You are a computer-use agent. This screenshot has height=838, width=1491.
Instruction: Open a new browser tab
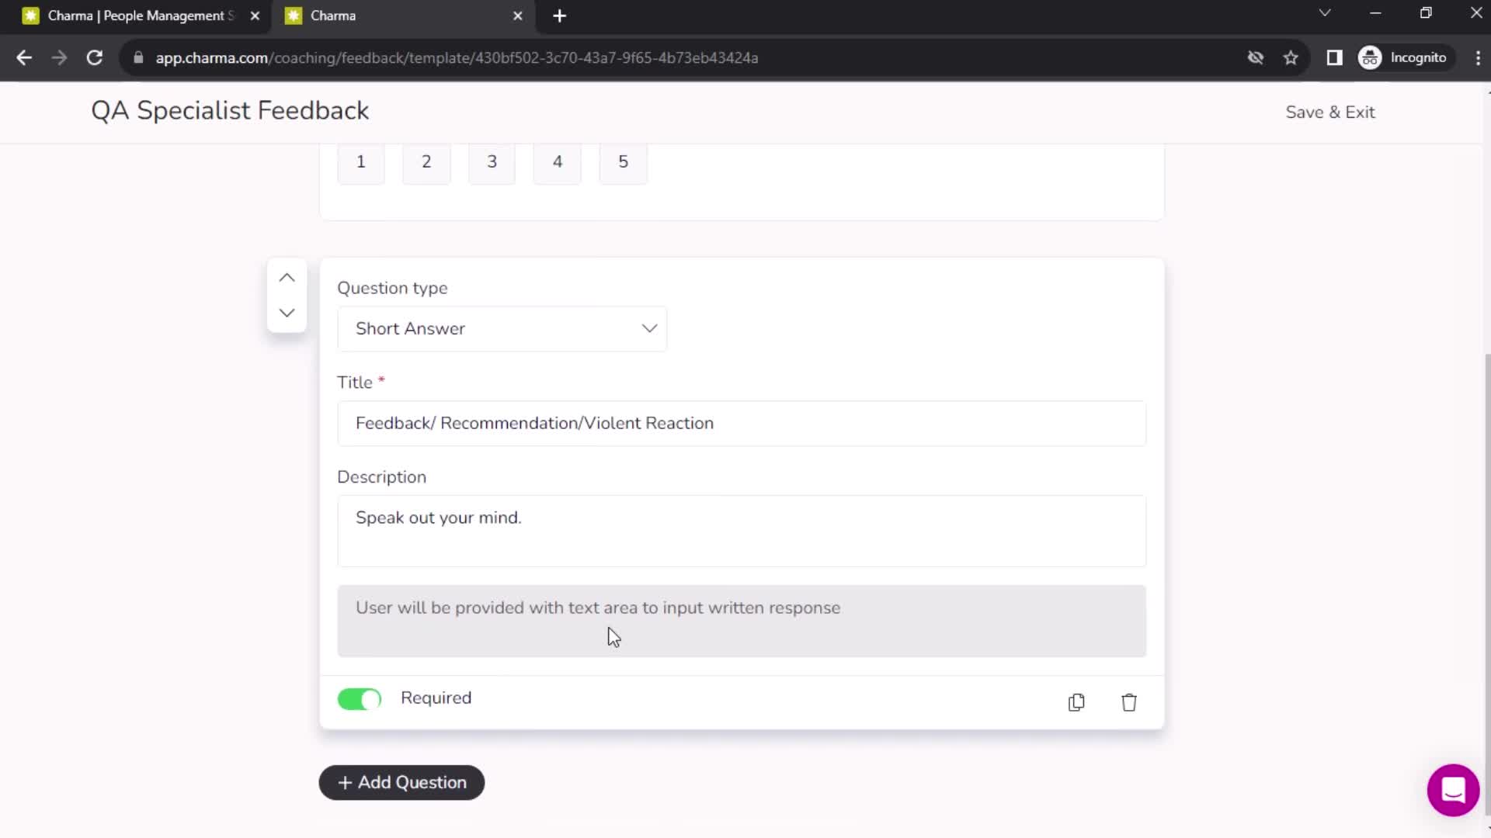(559, 16)
